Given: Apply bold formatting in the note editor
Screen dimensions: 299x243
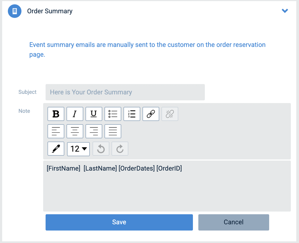Looking at the screenshot, I should pyautogui.click(x=56, y=114).
